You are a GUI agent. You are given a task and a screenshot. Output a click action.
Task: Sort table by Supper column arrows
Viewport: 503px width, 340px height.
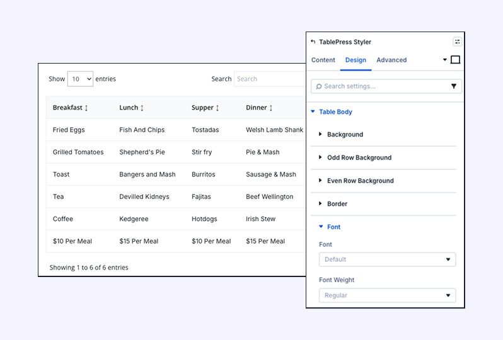point(217,108)
